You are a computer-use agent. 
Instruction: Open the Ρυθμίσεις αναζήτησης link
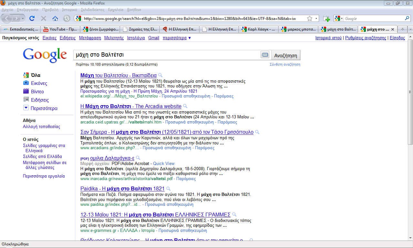pyautogui.click(x=366, y=38)
